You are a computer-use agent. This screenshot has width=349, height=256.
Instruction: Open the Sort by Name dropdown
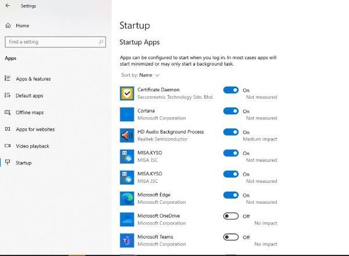(140, 75)
